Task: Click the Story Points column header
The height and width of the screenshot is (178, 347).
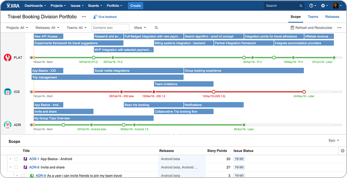Action: (x=217, y=151)
